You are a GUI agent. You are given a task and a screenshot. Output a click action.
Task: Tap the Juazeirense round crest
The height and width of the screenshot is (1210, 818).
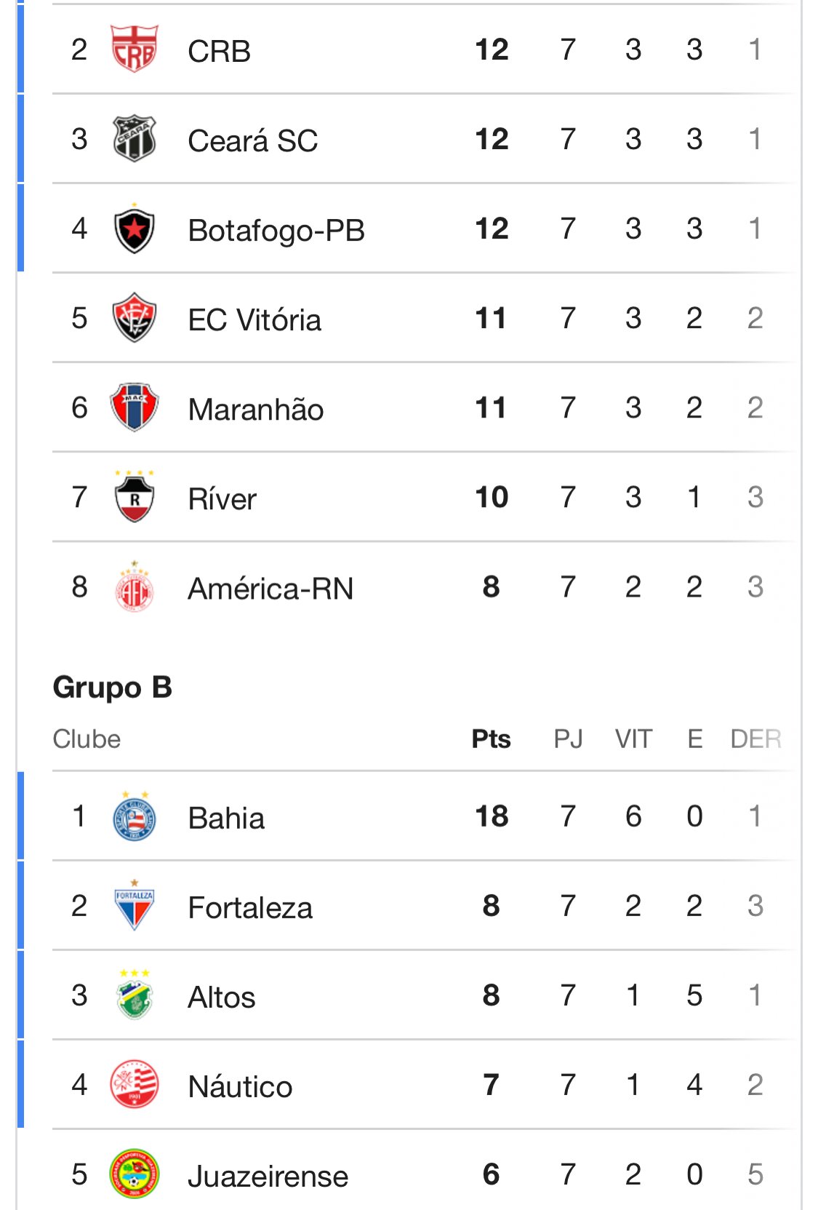pyautogui.click(x=135, y=1174)
